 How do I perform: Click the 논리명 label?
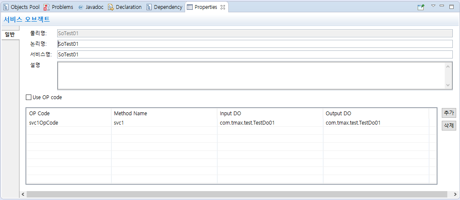[x=39, y=44]
